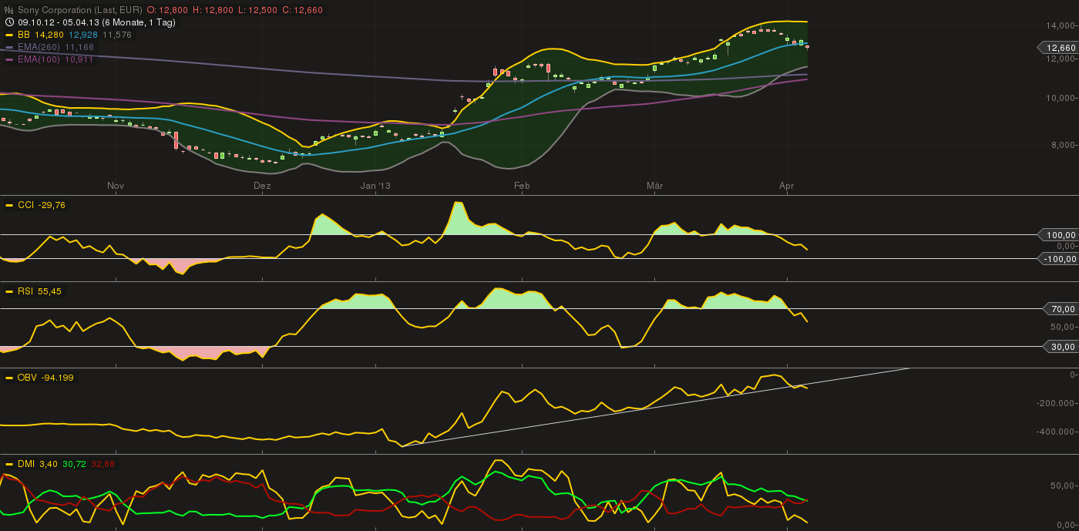
Task: Select the EMA(260) indicator label
Action: point(40,47)
